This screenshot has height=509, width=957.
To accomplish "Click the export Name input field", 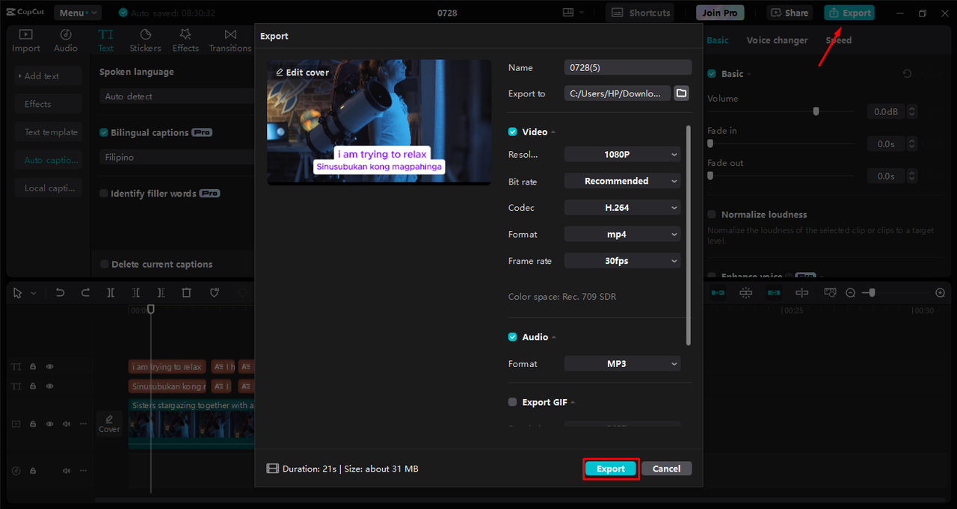I will point(628,67).
